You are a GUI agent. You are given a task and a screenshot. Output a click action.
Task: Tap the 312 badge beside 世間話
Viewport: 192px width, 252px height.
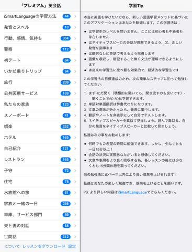tap(65, 237)
